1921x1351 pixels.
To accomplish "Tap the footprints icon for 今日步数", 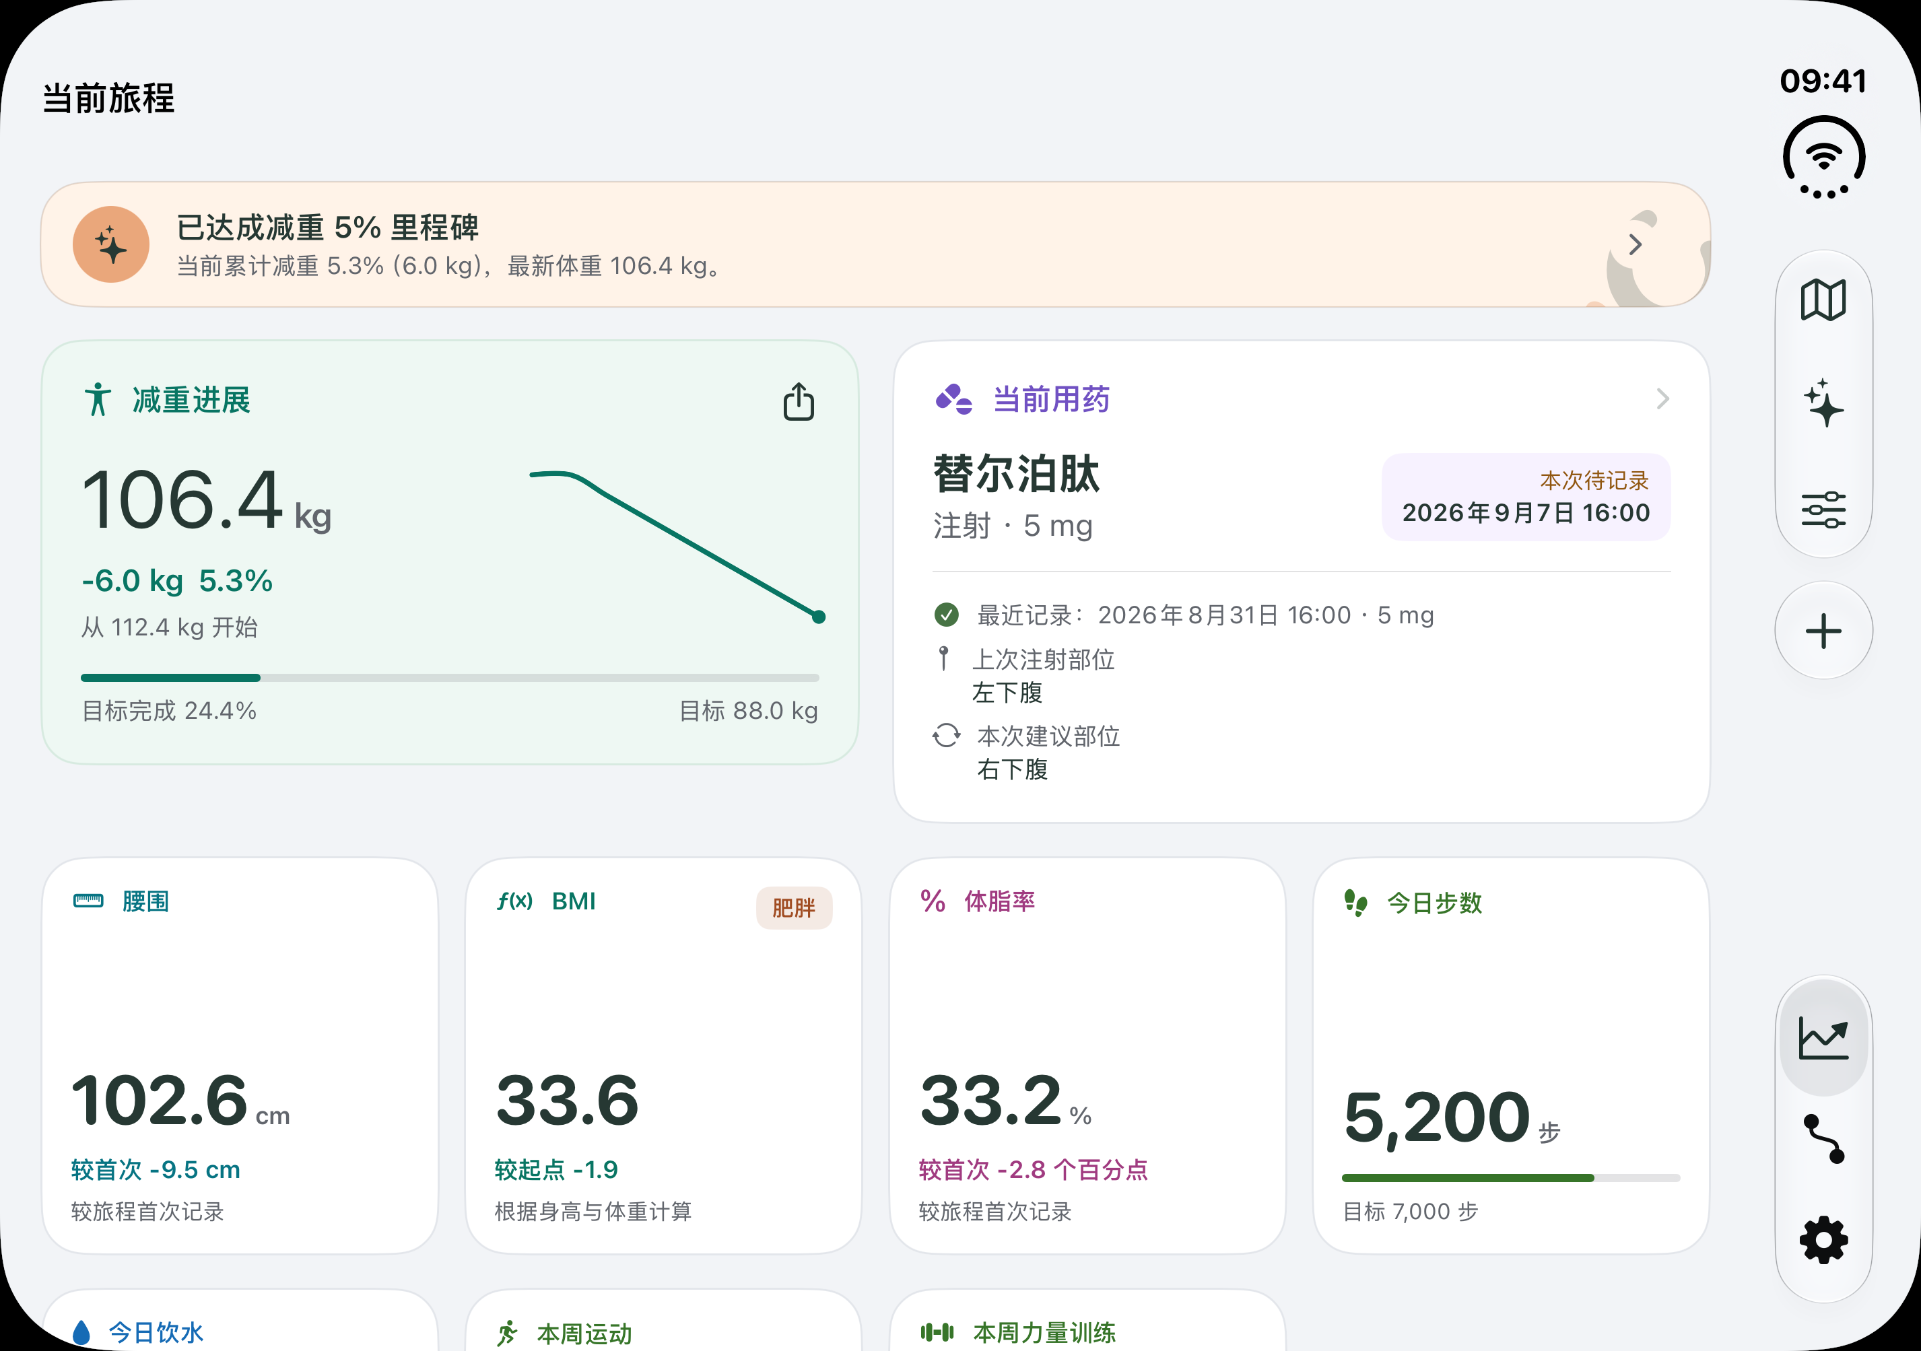I will click(1355, 903).
